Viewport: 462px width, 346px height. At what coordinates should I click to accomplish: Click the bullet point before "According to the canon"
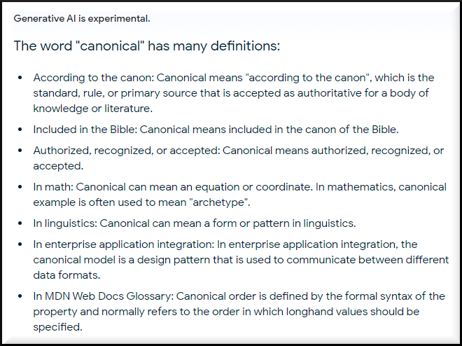click(19, 78)
